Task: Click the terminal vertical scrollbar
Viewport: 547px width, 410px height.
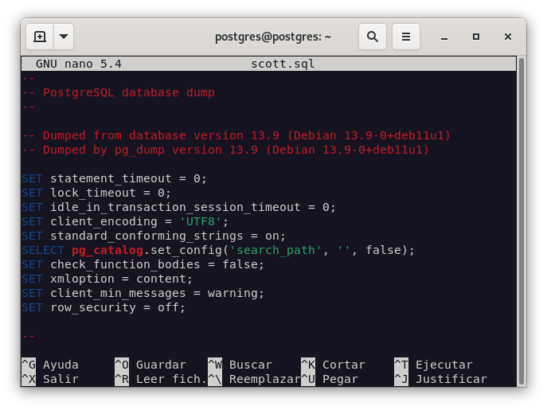Action: [521, 215]
